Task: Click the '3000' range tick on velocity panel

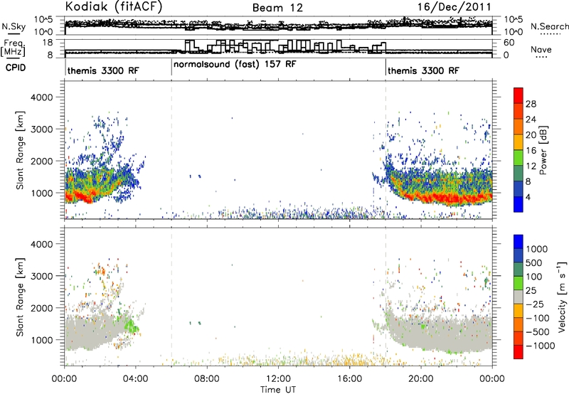Action: [x=41, y=276]
